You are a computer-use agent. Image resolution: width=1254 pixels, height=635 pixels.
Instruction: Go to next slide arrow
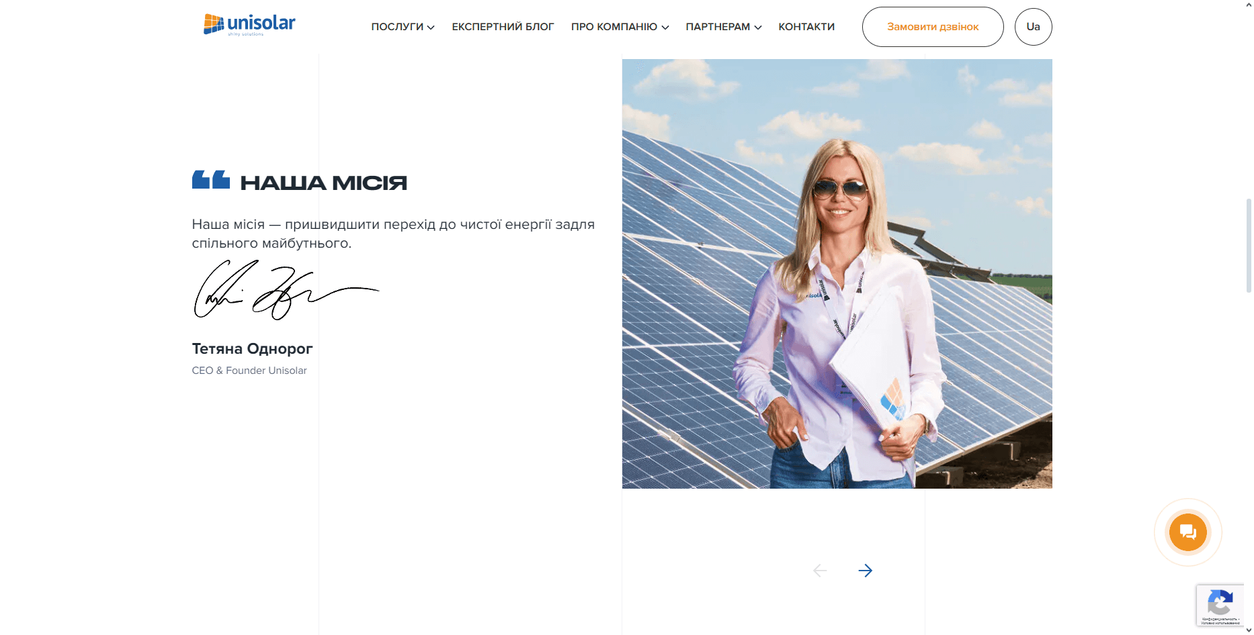coord(865,571)
